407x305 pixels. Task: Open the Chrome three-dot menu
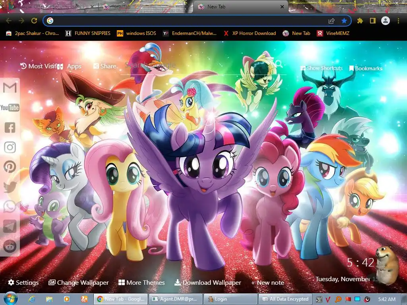(x=398, y=21)
